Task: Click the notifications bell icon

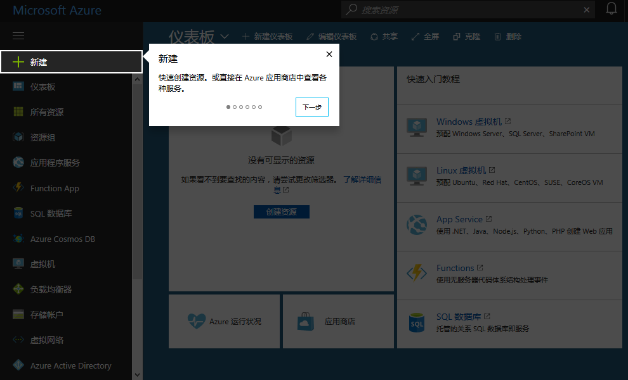Action: click(x=612, y=9)
